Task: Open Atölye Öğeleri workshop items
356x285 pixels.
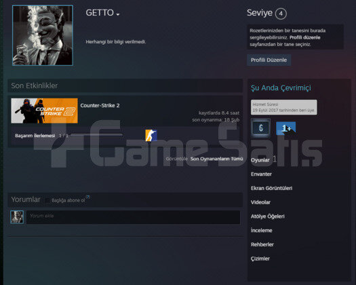Action: coord(268,216)
